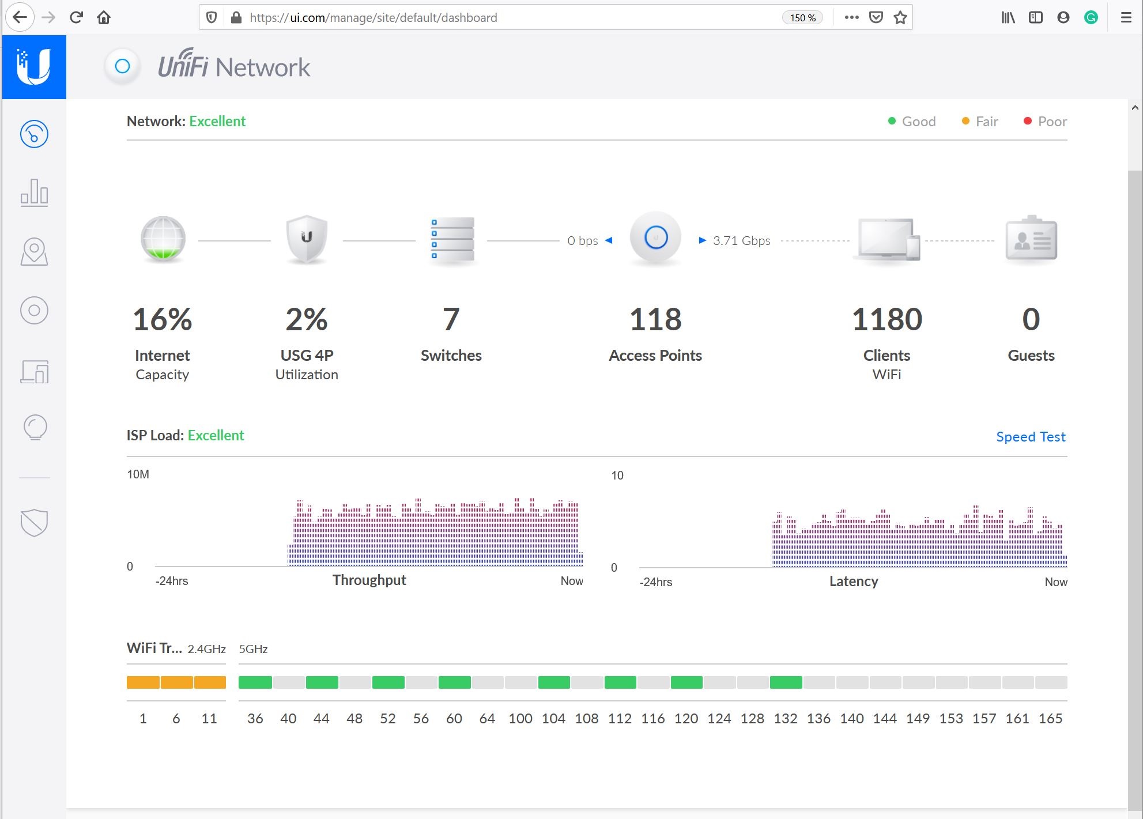Bookmark this page with the star
The image size is (1143, 819).
(x=900, y=17)
